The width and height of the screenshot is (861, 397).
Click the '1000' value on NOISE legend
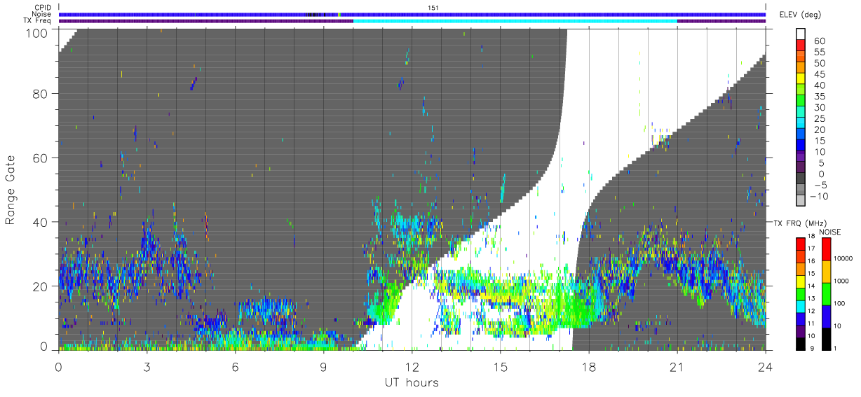click(x=841, y=281)
